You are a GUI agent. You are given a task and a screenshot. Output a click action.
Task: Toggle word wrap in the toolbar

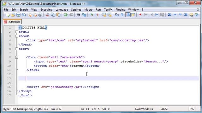tap(117, 15)
